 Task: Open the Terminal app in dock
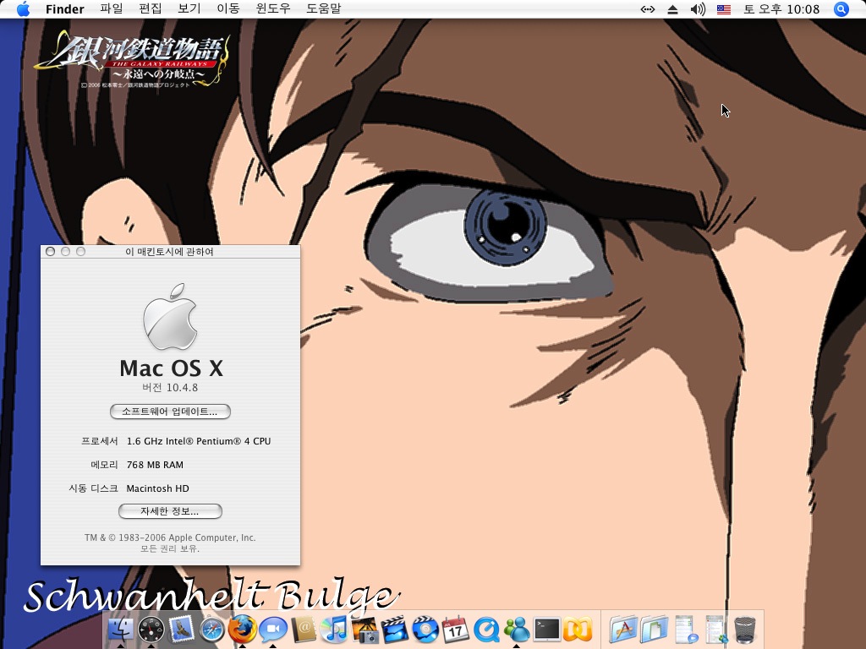[x=547, y=630]
